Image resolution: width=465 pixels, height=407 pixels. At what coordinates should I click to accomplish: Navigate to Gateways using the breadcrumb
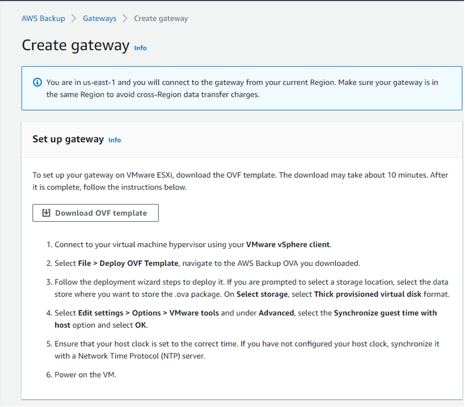(99, 18)
